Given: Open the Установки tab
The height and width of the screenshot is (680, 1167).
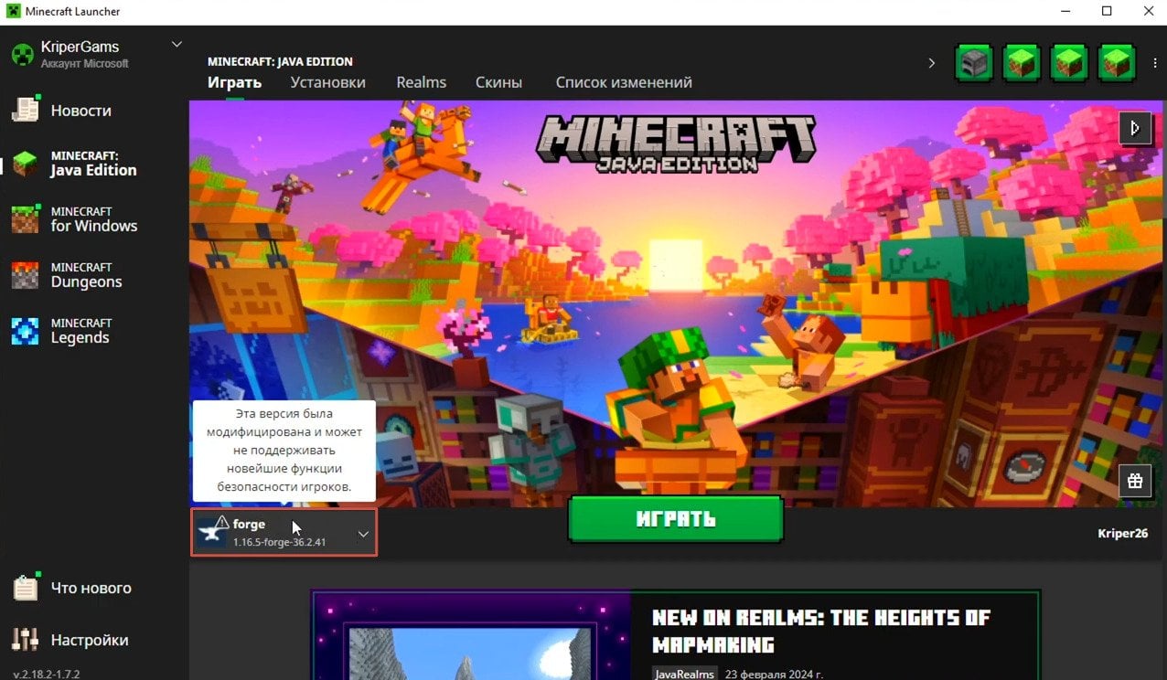Looking at the screenshot, I should [327, 82].
